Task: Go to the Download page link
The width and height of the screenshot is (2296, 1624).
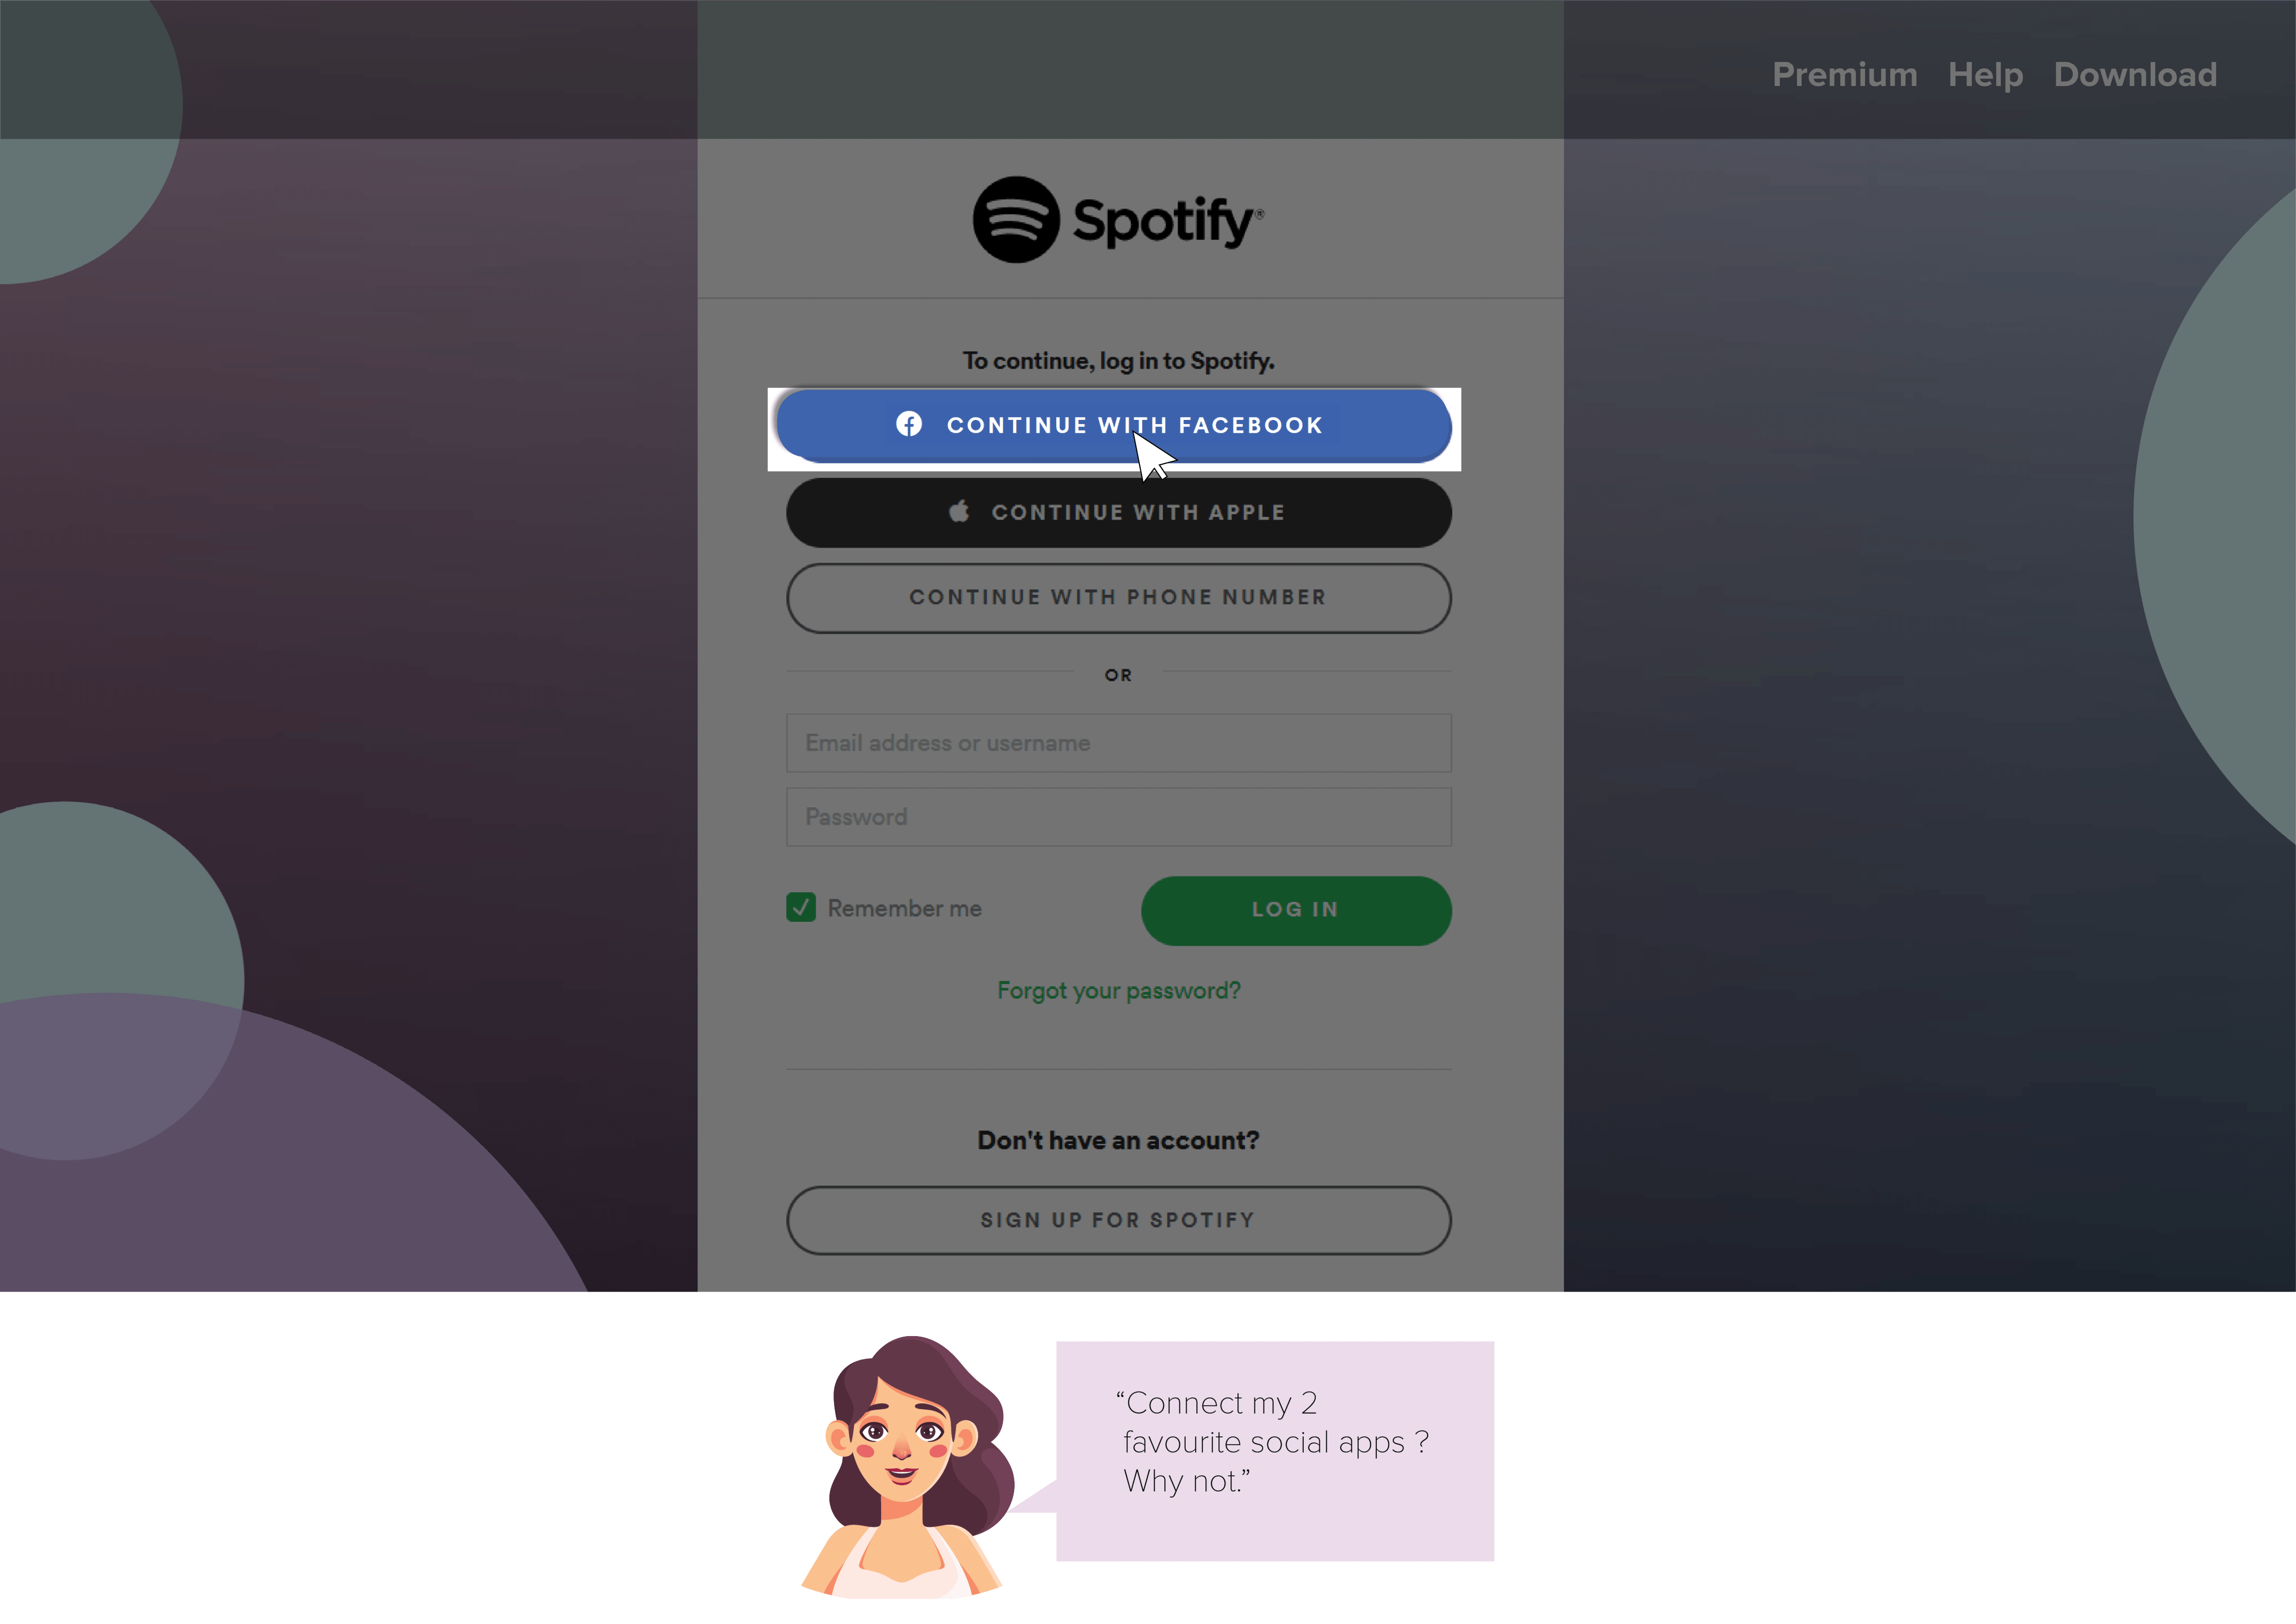Action: click(x=2135, y=75)
